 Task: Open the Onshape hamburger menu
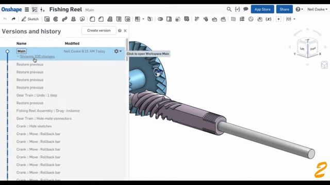pyautogui.click(x=27, y=9)
